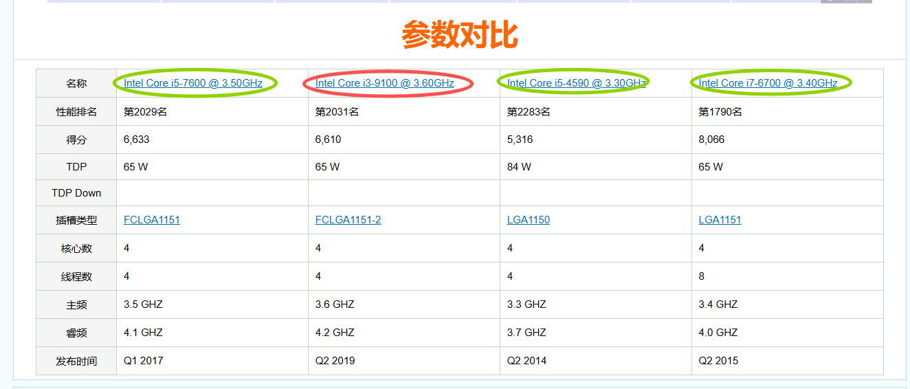Click the 性能排名 row header
The width and height of the screenshot is (910, 389).
(76, 111)
